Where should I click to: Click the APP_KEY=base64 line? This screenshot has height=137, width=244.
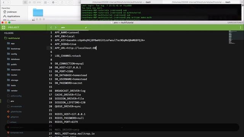[x=100, y=40]
